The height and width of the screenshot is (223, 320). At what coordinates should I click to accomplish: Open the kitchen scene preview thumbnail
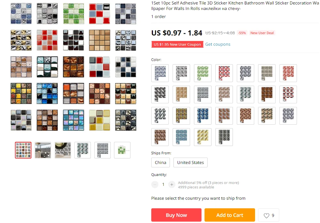[43, 150]
